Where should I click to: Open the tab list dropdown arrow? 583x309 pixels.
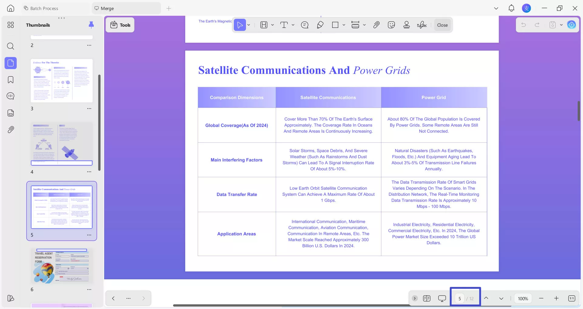point(496,8)
